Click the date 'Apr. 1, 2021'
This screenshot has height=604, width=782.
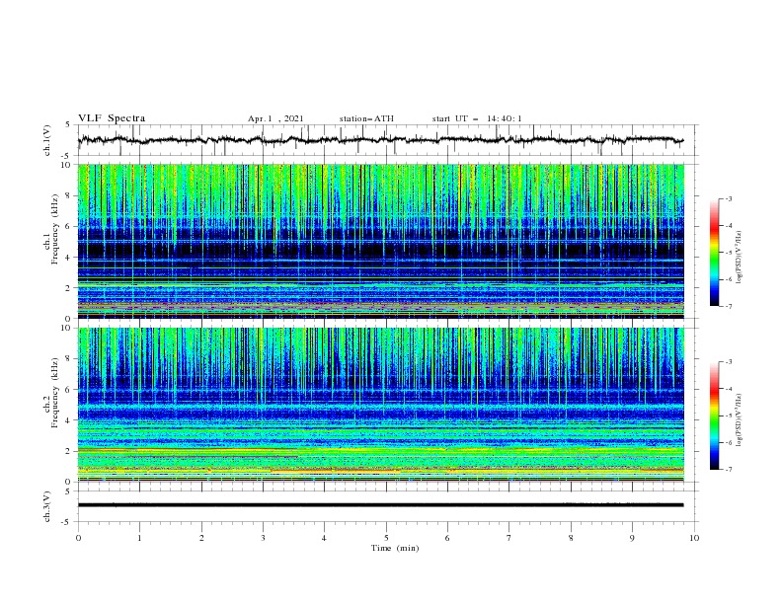pyautogui.click(x=275, y=118)
